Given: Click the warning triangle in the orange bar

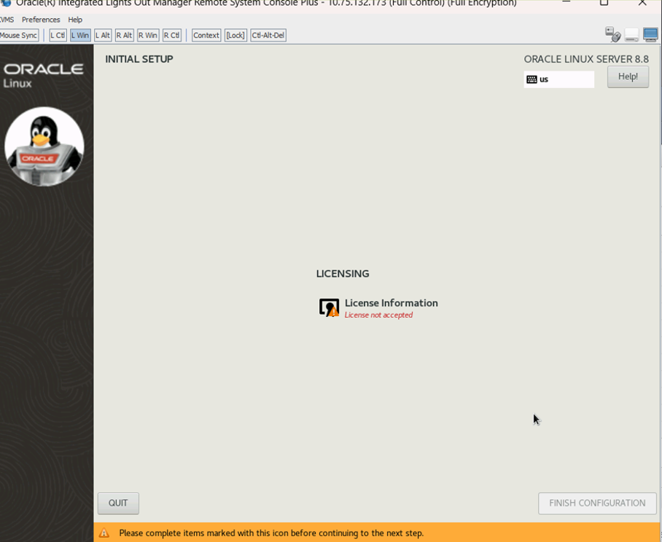Looking at the screenshot, I should [x=104, y=533].
